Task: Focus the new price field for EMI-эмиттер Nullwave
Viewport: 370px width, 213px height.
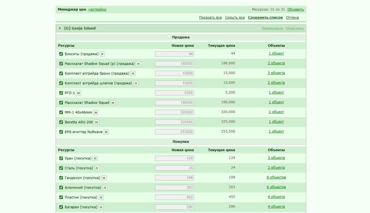Action: tap(175, 132)
